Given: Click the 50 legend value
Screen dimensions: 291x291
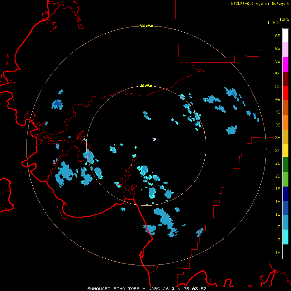Looking at the screenshot, I should pyautogui.click(x=278, y=87).
